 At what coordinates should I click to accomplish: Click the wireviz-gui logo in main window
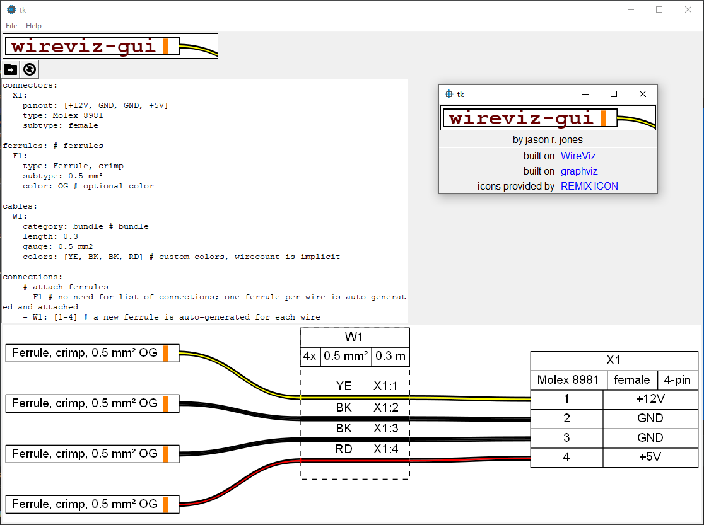pyautogui.click(x=110, y=46)
